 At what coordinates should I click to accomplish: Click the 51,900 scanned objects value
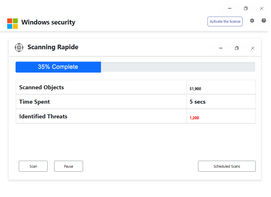pos(195,89)
